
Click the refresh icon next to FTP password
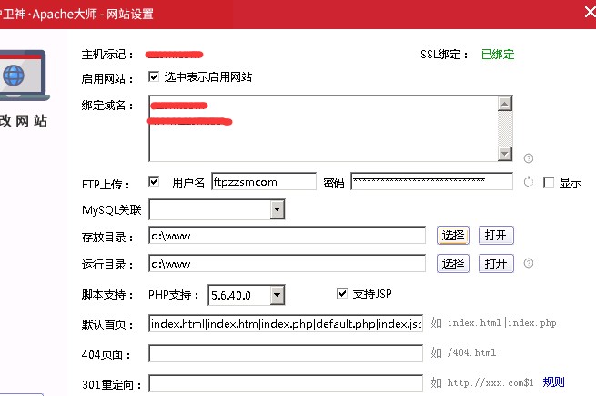pos(529,182)
